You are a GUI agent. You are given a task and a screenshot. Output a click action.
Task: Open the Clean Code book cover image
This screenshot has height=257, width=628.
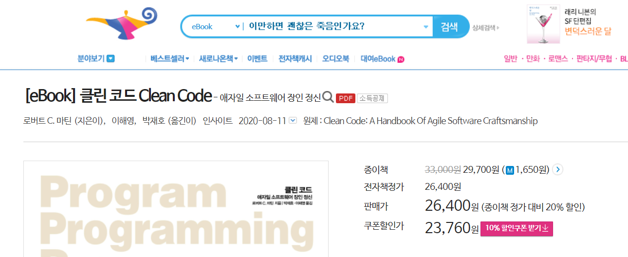(176, 209)
